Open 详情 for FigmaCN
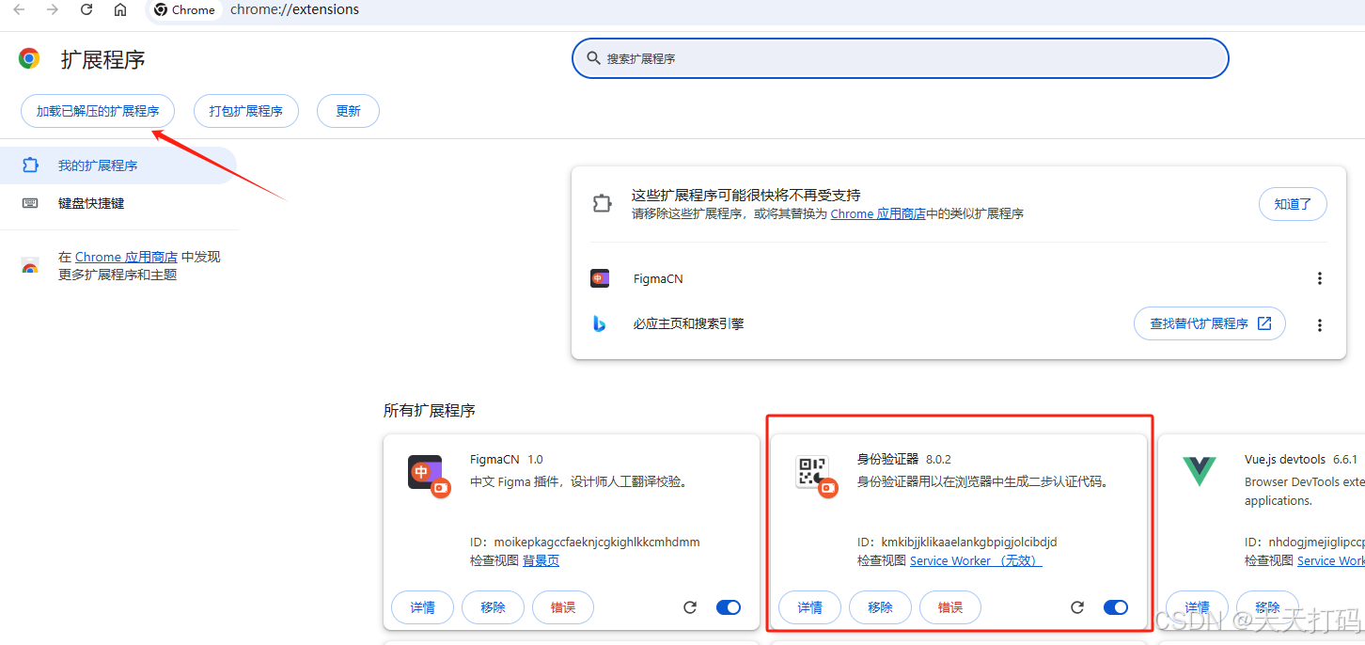 tap(422, 607)
